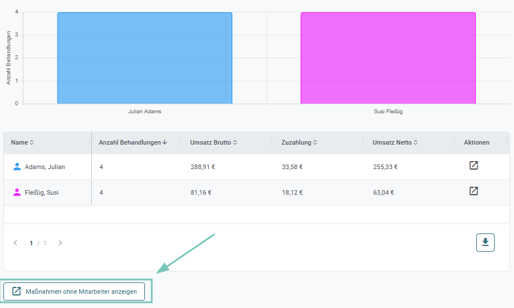
Task: Sort by Umsatz Netto column
Action: click(395, 142)
